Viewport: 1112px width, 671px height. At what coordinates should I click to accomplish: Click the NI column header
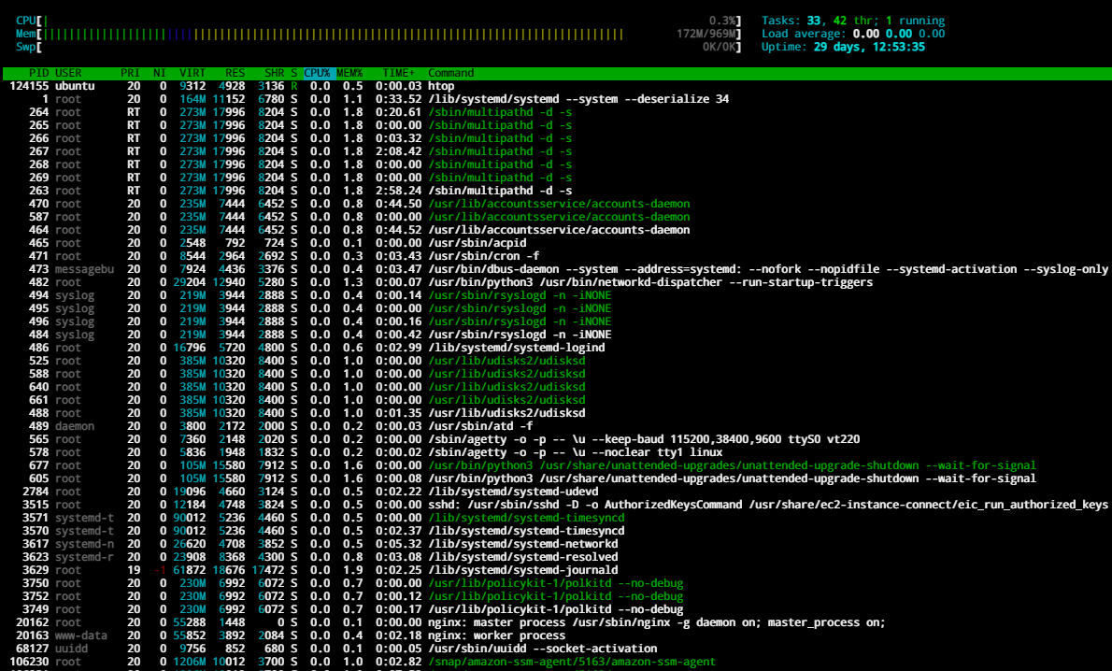pyautogui.click(x=160, y=73)
